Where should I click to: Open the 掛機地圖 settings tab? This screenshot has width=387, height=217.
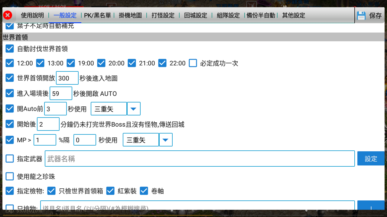(130, 15)
